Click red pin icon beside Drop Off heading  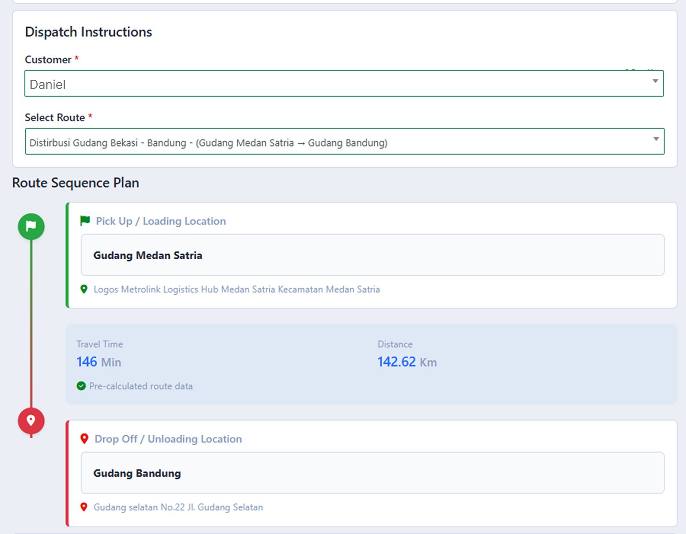pos(84,439)
